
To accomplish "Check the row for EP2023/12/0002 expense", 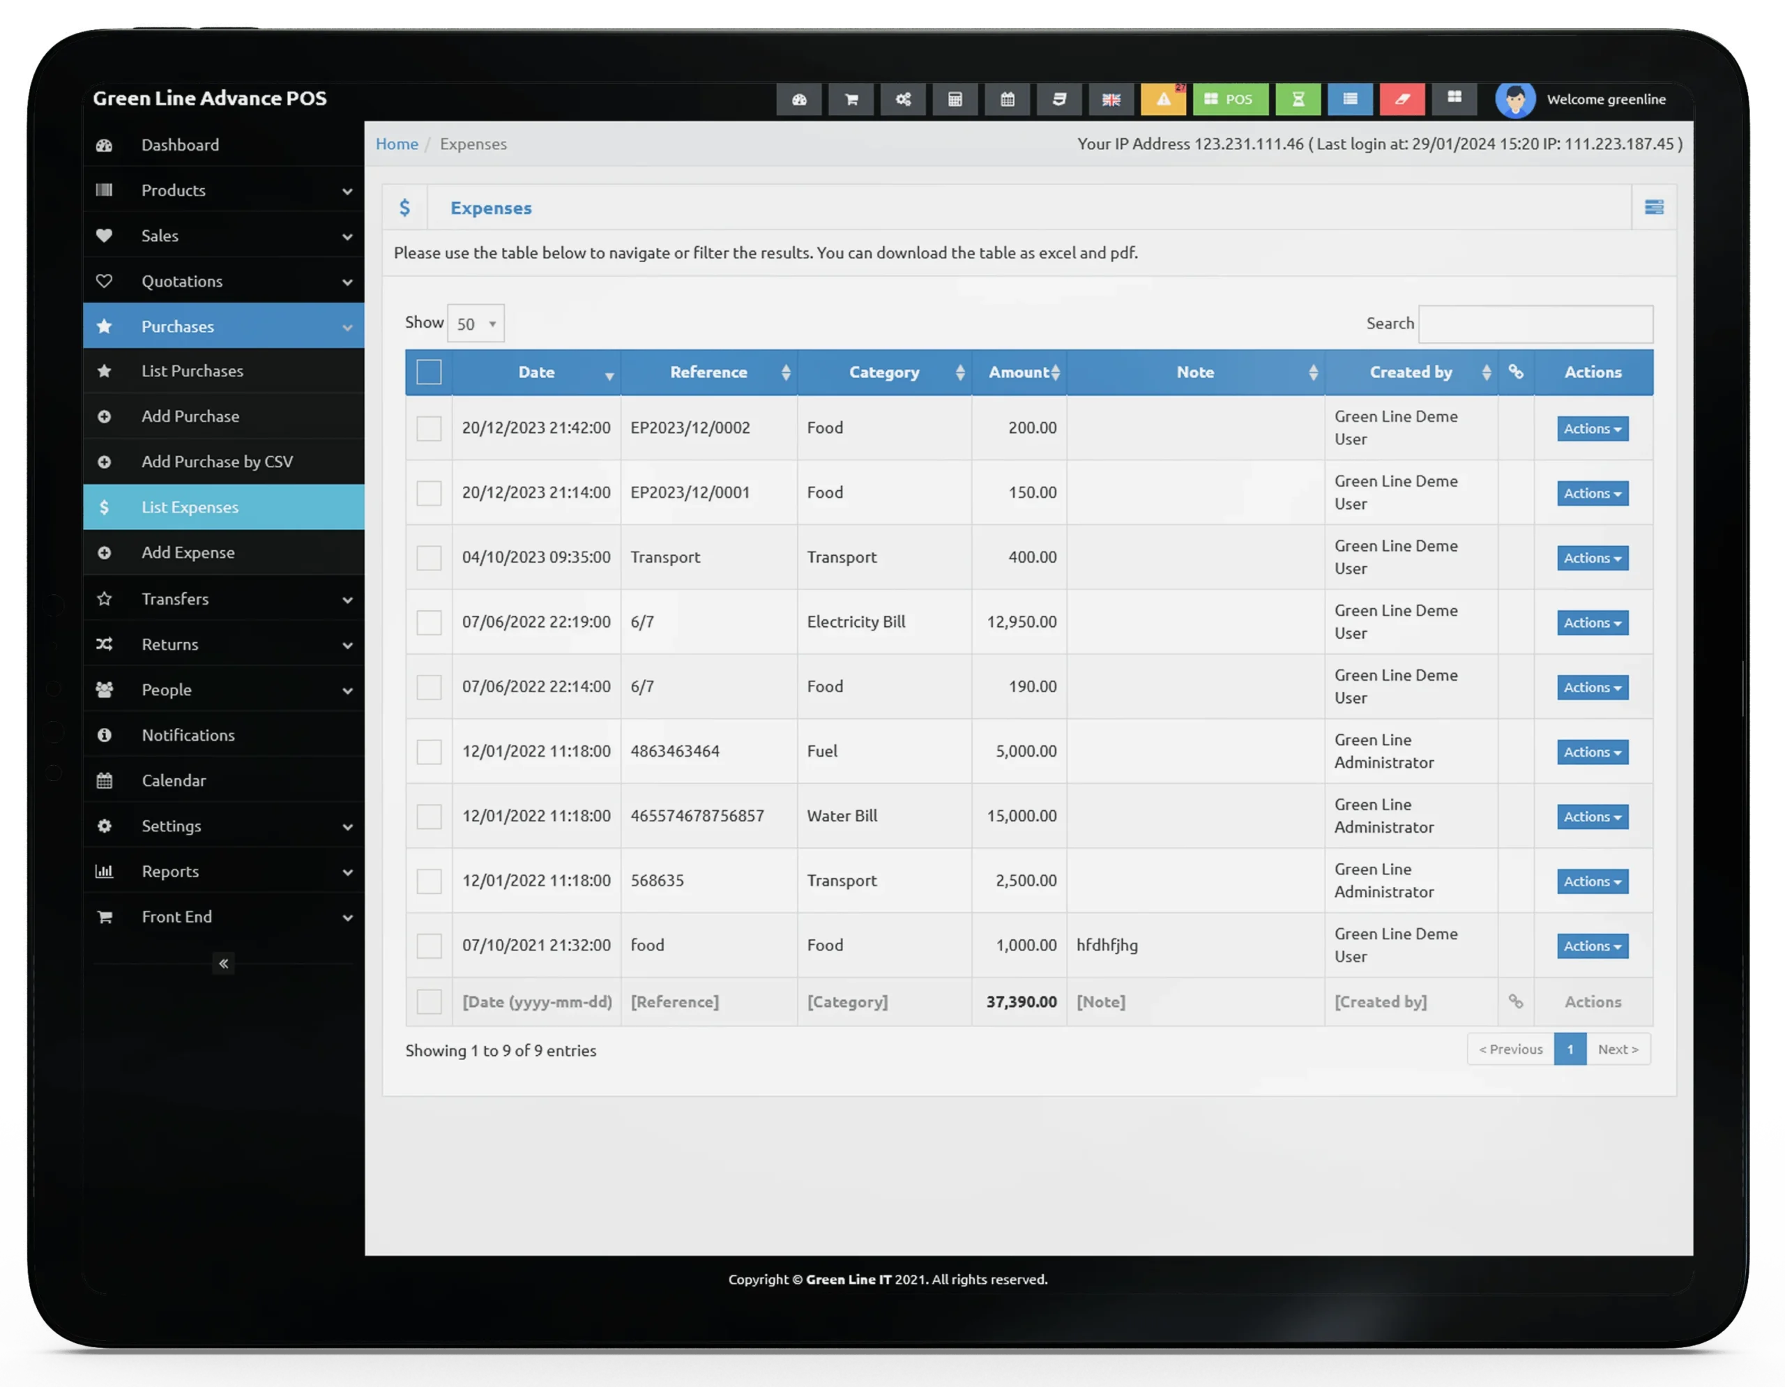I will point(428,428).
